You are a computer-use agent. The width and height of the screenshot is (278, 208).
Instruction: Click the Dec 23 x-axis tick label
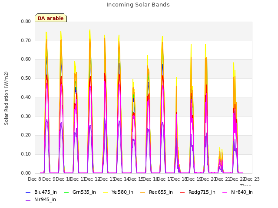coord(252,179)
